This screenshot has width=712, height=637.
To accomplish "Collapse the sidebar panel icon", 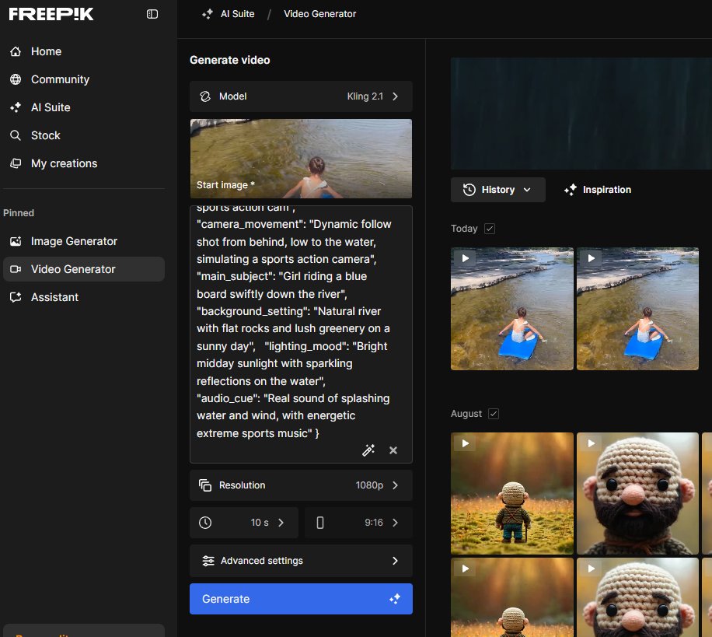I will point(152,14).
